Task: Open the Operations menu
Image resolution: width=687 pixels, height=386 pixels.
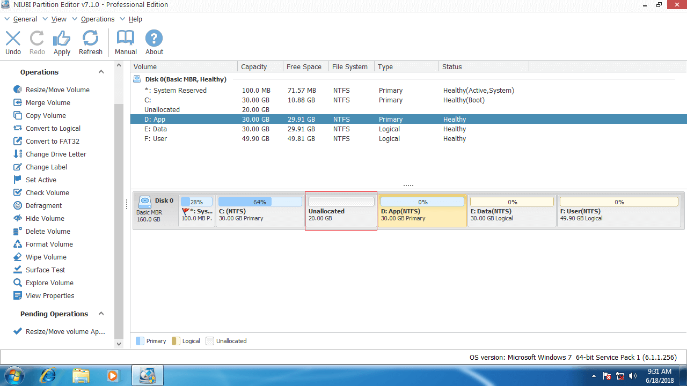Action: coord(98,19)
